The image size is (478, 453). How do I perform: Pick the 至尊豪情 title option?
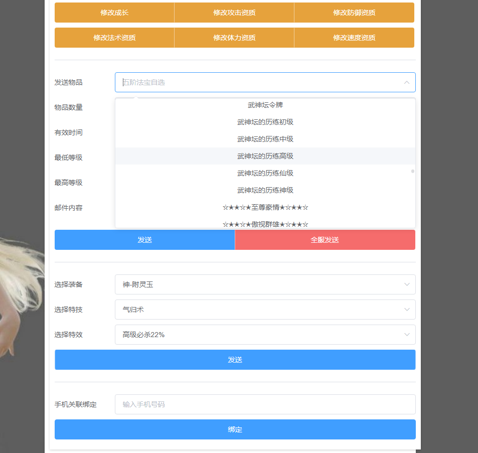click(x=265, y=208)
